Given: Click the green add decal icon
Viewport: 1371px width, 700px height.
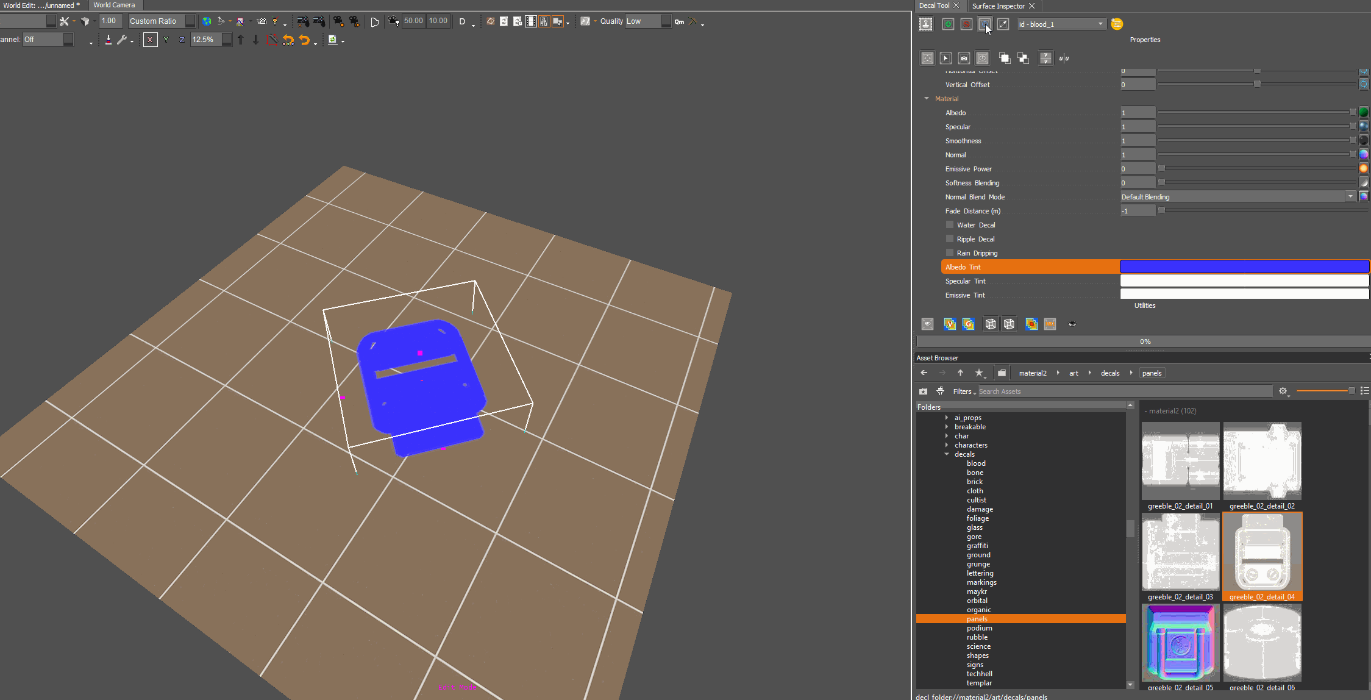Looking at the screenshot, I should 948,24.
